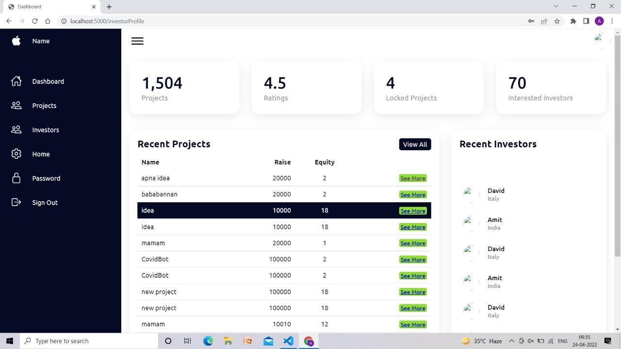Screen dimensions: 621x349
Task: Click the Raise column header
Action: [x=282, y=162]
